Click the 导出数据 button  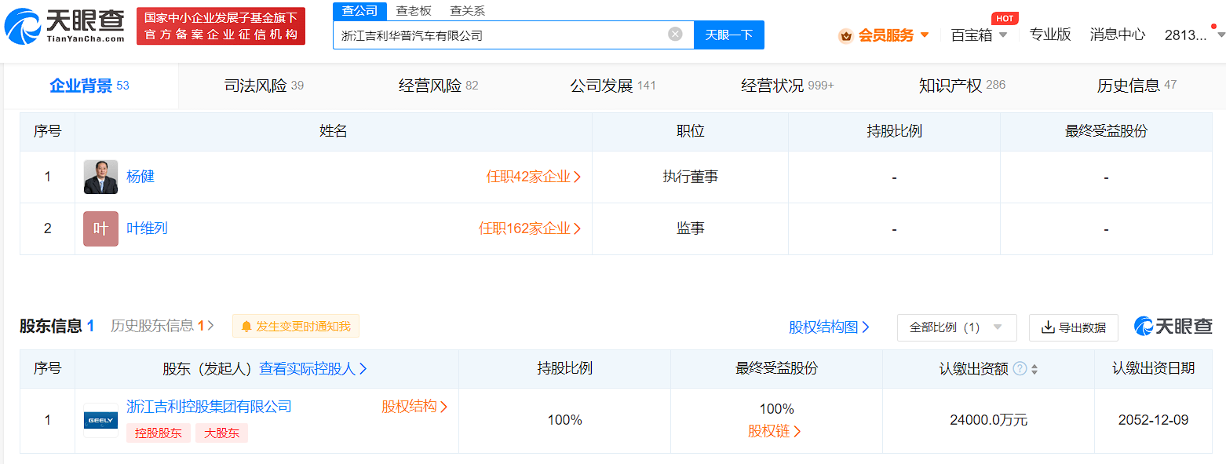pyautogui.click(x=1074, y=327)
